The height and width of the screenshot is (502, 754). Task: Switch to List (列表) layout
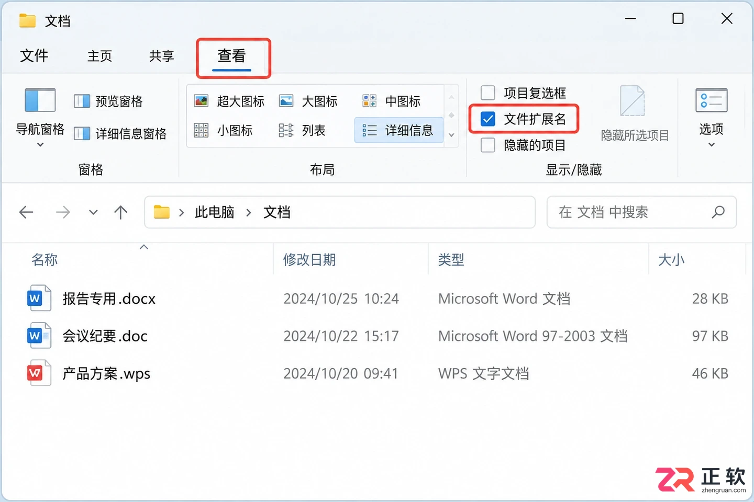click(302, 130)
